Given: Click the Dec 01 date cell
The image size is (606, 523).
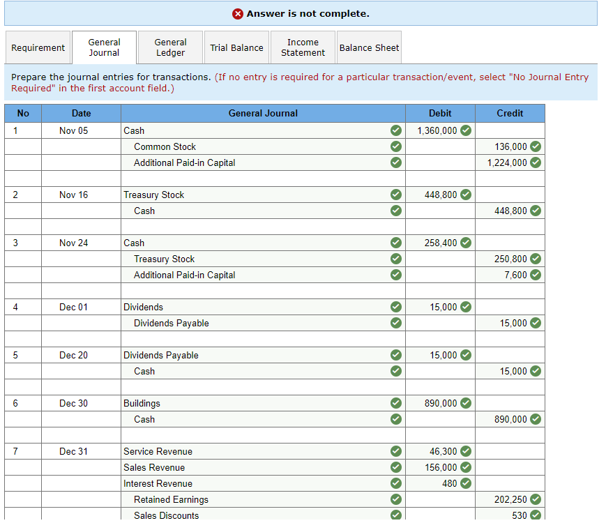Looking at the screenshot, I should (x=81, y=307).
